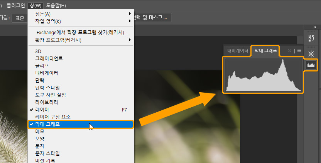The width and height of the screenshot is (321, 163).
Task: Open the History panel icon in dock
Action: tap(311, 38)
